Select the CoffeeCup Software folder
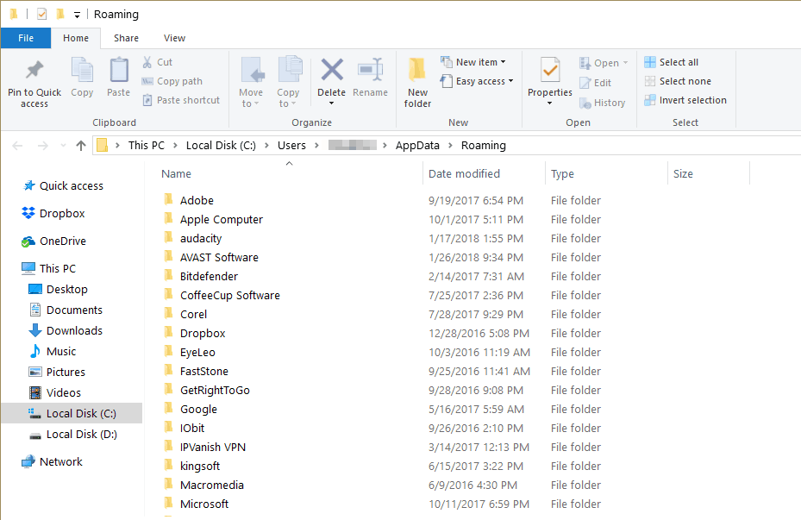Image resolution: width=801 pixels, height=520 pixels. coord(230,295)
